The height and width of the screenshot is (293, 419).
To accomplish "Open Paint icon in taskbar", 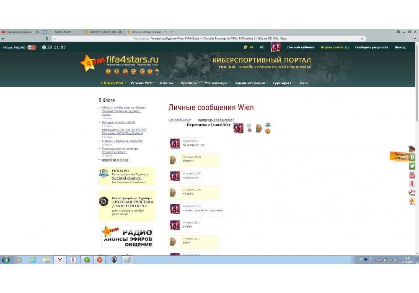I will [127, 260].
